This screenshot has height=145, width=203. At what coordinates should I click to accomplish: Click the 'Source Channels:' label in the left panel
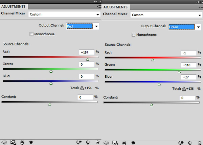coord(16,44)
